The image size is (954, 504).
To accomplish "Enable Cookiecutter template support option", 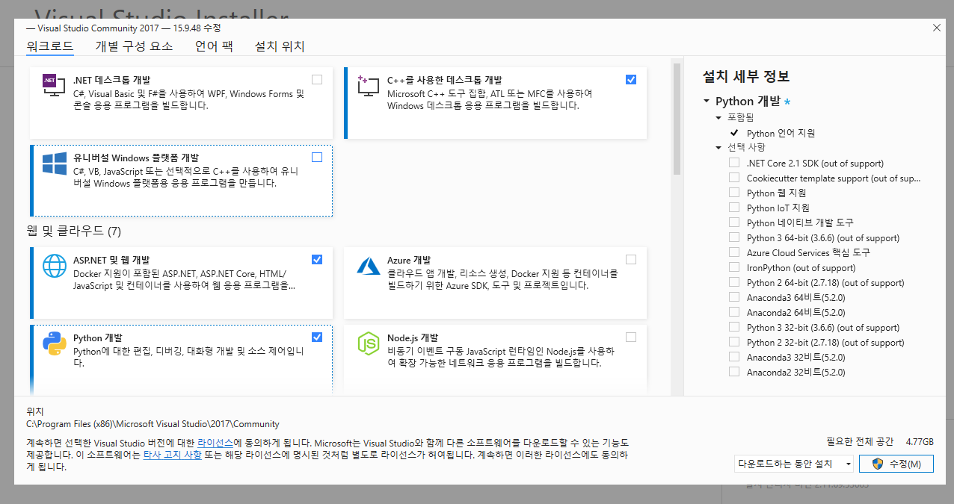I will (734, 178).
